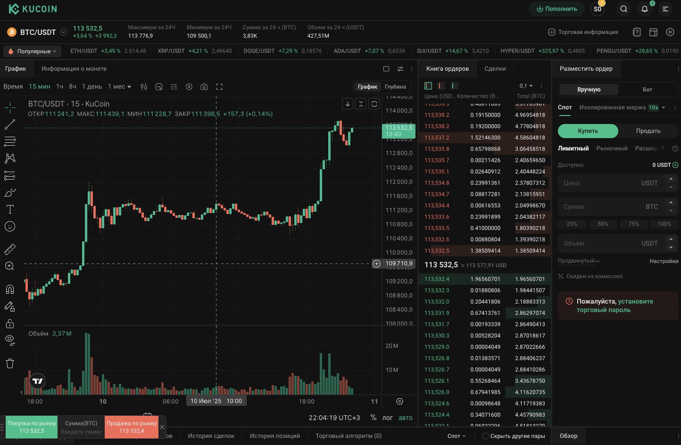Toggle лог logarithmic scale
This screenshot has width=681, height=445.
[387, 418]
